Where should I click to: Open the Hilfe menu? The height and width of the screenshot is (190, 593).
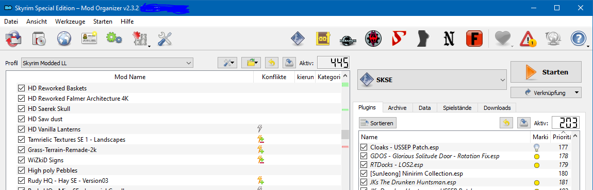[x=127, y=22]
